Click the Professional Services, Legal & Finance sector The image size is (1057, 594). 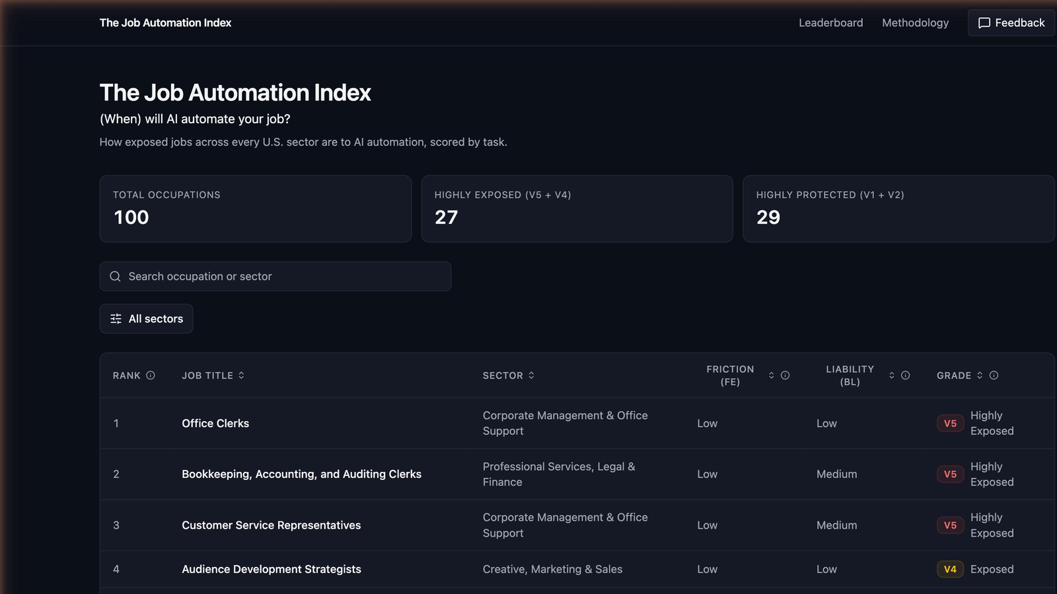tap(559, 474)
